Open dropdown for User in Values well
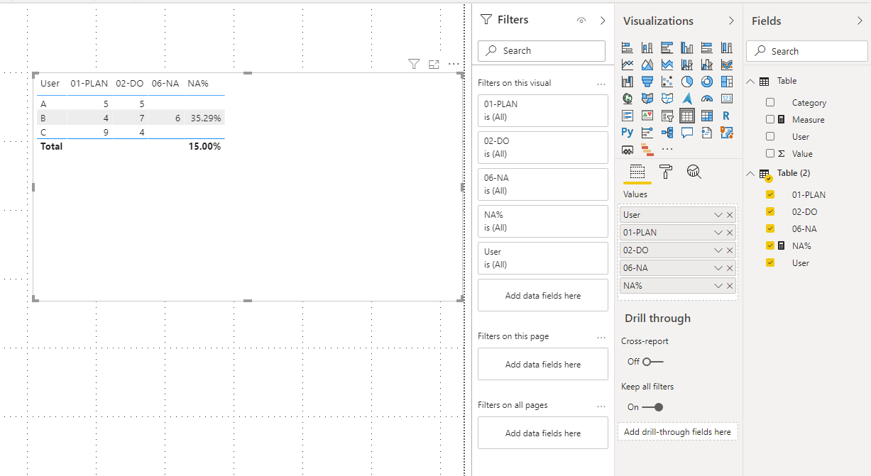This screenshot has width=871, height=476. [x=718, y=215]
